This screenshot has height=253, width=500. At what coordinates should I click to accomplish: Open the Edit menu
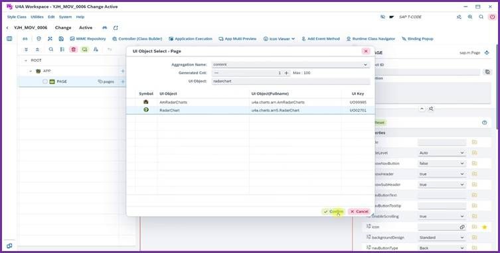(51, 17)
